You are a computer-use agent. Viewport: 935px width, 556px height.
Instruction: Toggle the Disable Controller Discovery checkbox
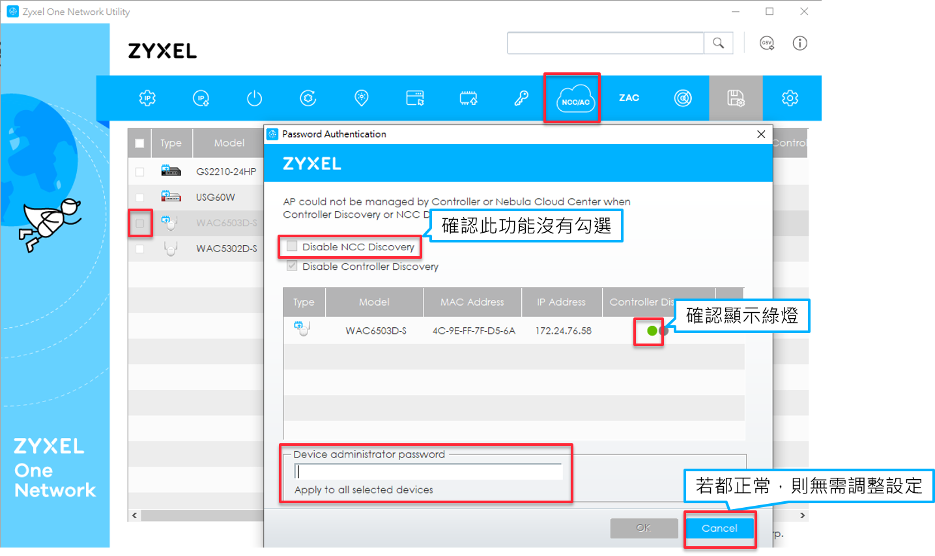click(292, 266)
